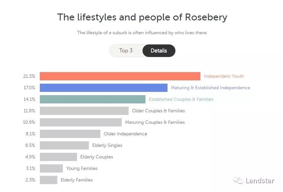The height and width of the screenshot is (192, 283).
Task: Click the Elderly Couples gray bar
Action: pos(58,157)
